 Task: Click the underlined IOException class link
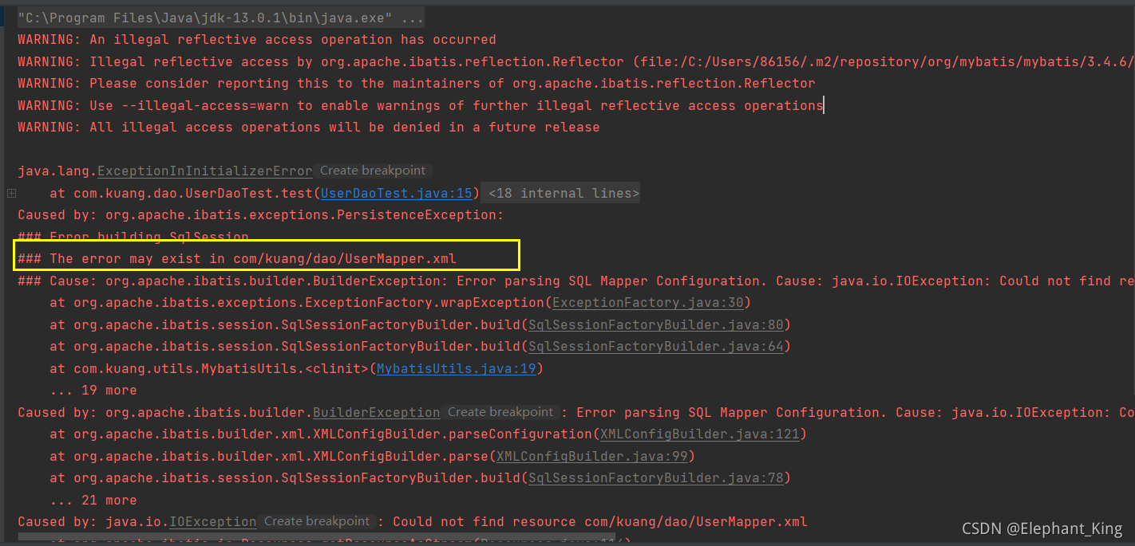[213, 522]
